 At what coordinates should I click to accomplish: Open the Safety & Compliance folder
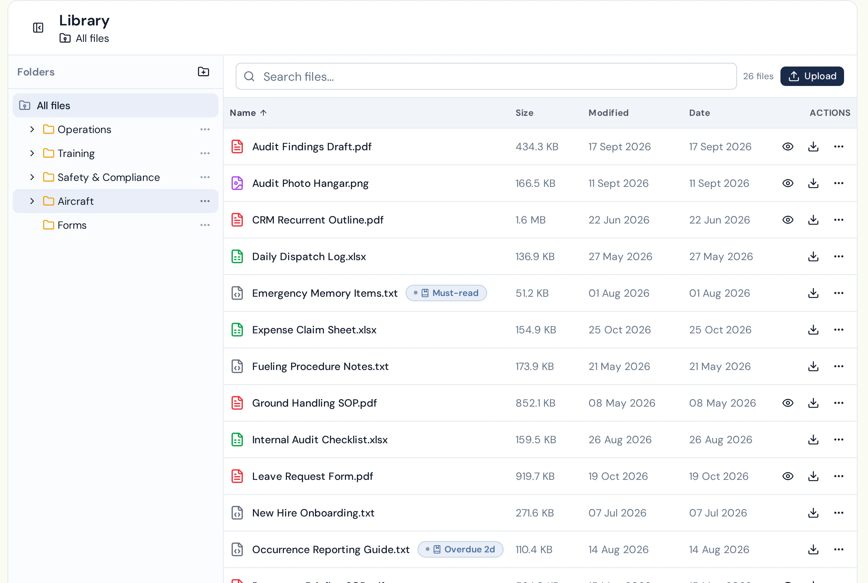116,177
